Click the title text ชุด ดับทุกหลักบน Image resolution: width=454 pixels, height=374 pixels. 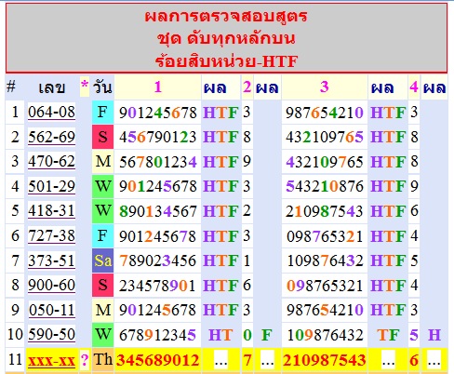tap(226, 38)
